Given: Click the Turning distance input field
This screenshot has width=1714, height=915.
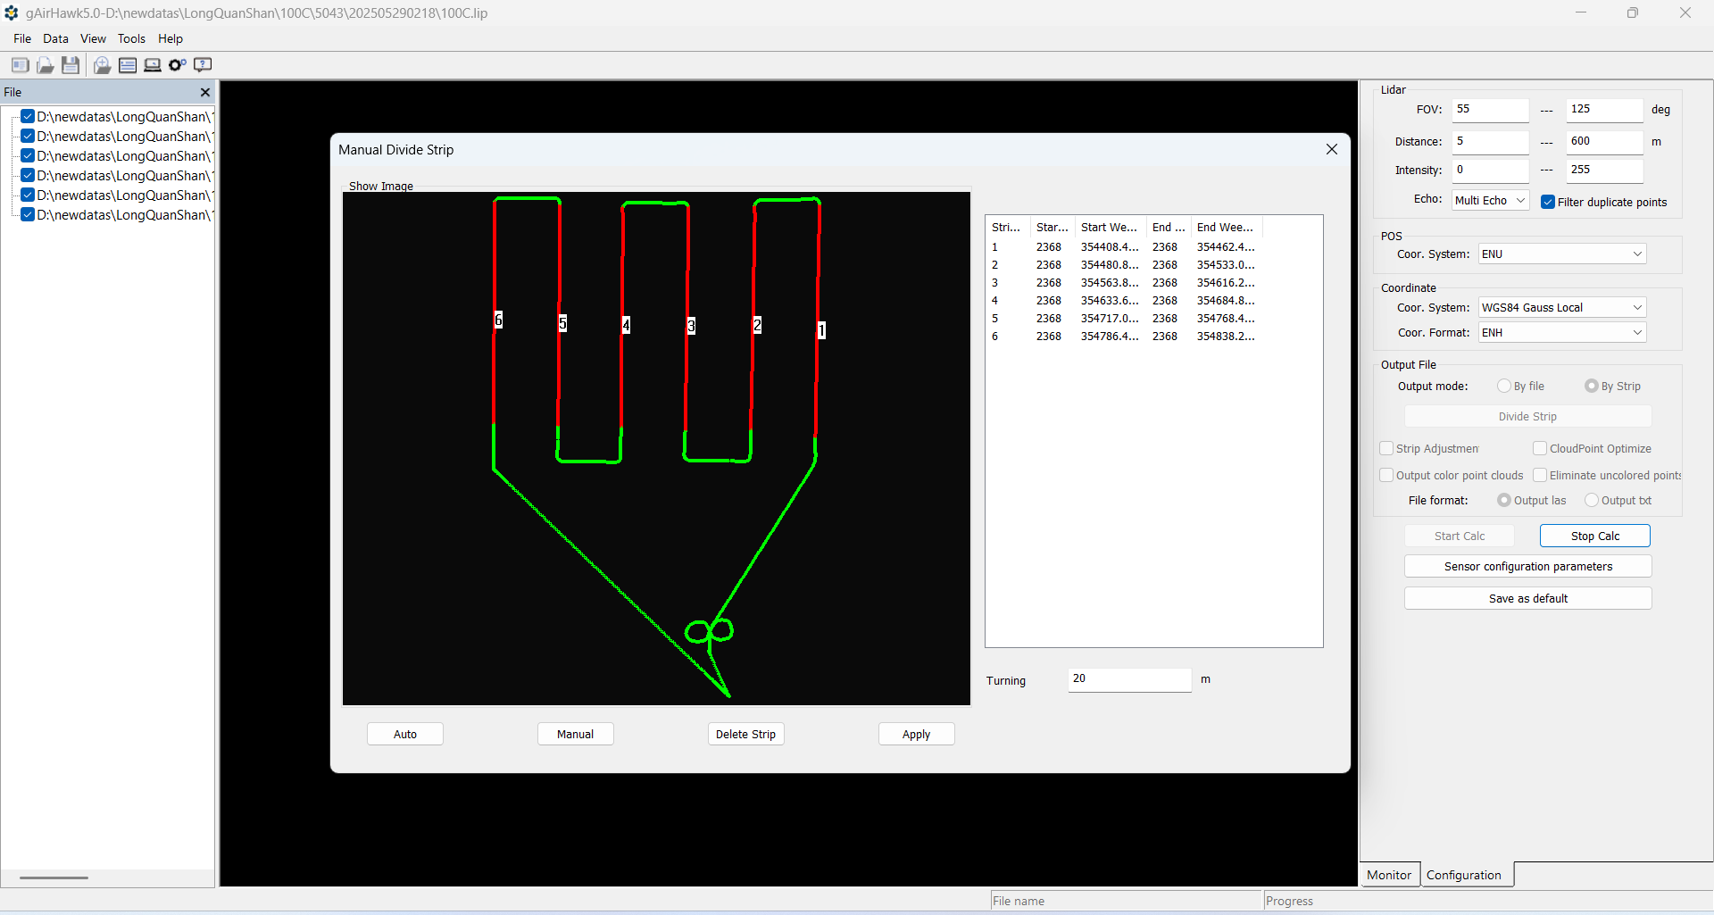Looking at the screenshot, I should tap(1128, 679).
